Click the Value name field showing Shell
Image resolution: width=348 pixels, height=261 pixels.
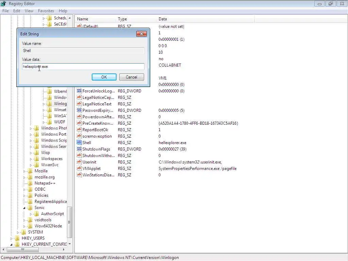pyautogui.click(x=83, y=51)
